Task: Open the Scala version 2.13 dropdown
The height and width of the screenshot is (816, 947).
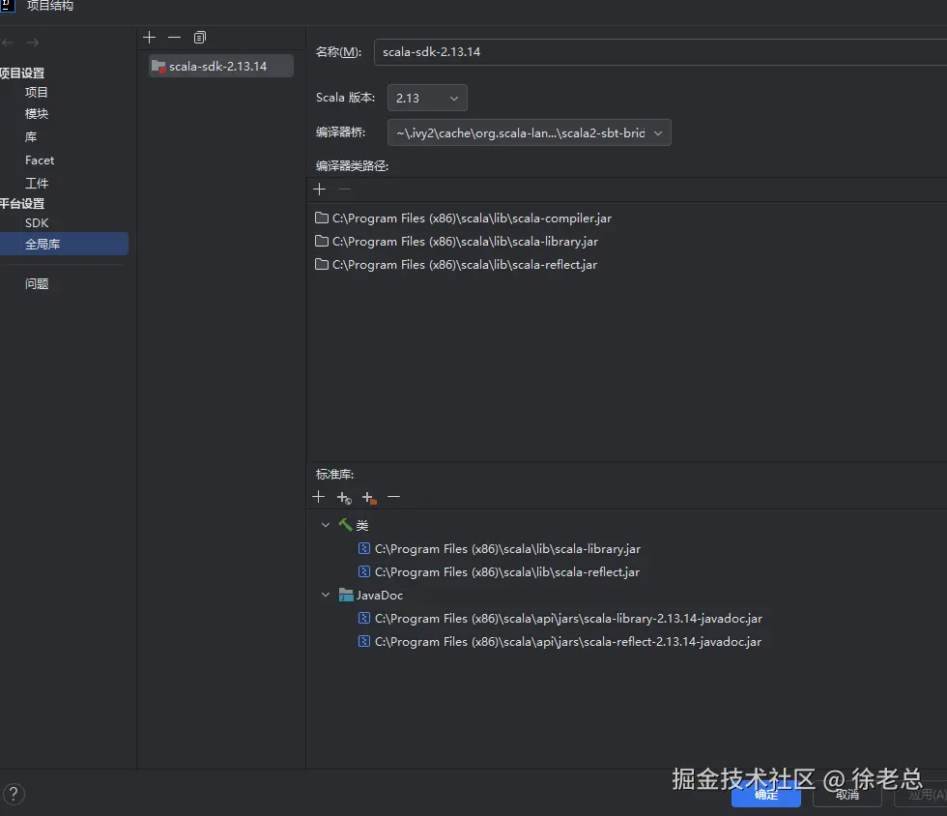Action: tap(427, 98)
